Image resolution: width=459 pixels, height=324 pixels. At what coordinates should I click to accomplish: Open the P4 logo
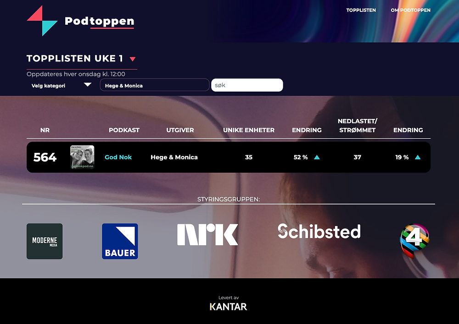[x=414, y=241]
